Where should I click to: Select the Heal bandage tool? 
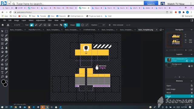click(x=6, y=44)
